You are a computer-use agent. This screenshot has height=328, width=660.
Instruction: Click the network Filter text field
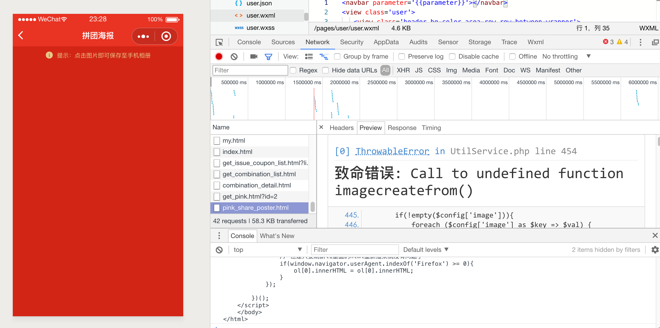[250, 70]
